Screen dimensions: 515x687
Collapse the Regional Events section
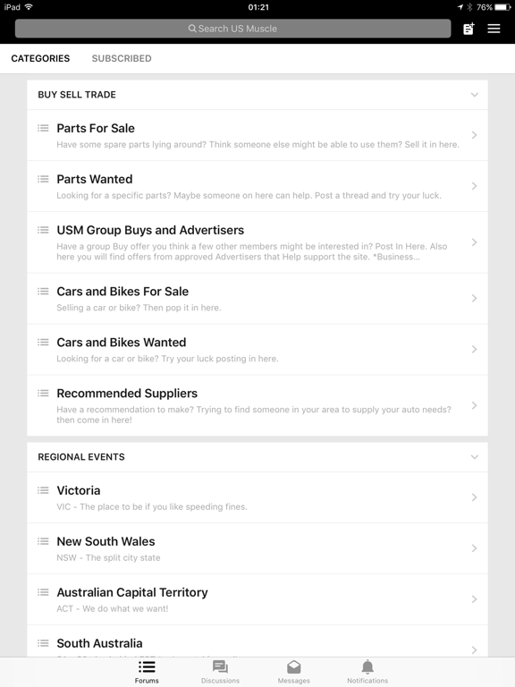click(x=474, y=457)
